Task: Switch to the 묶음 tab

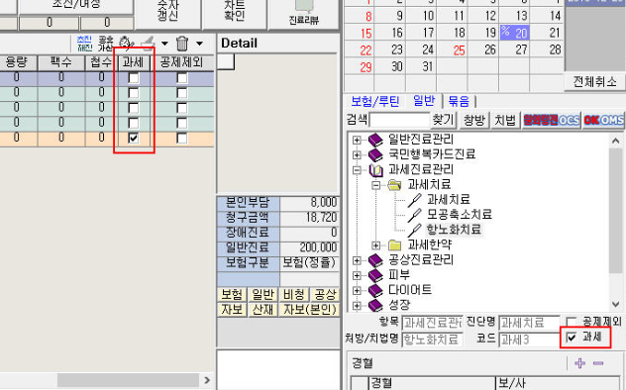Action: [x=459, y=101]
